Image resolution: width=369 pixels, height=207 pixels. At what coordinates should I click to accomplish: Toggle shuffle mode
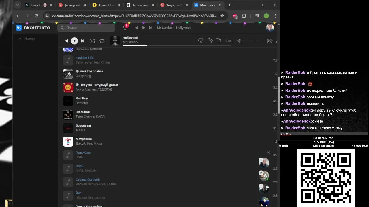tap(92, 41)
